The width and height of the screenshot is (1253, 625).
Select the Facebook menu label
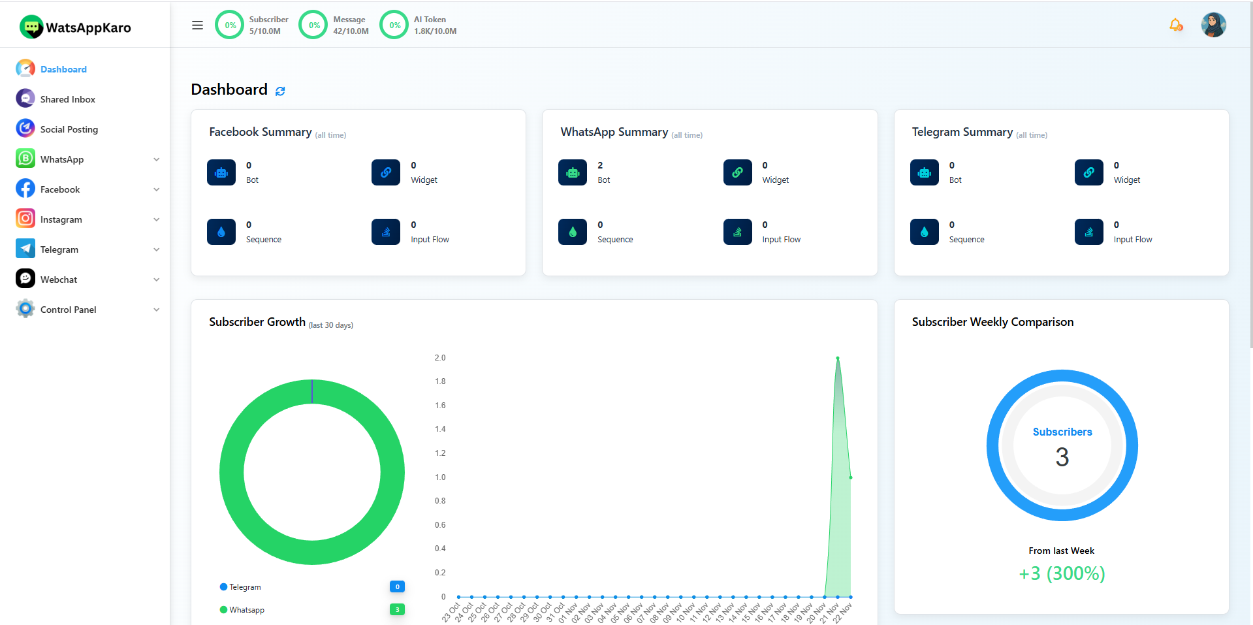60,189
